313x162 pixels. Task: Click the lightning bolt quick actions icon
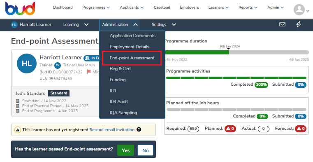[x=299, y=24]
